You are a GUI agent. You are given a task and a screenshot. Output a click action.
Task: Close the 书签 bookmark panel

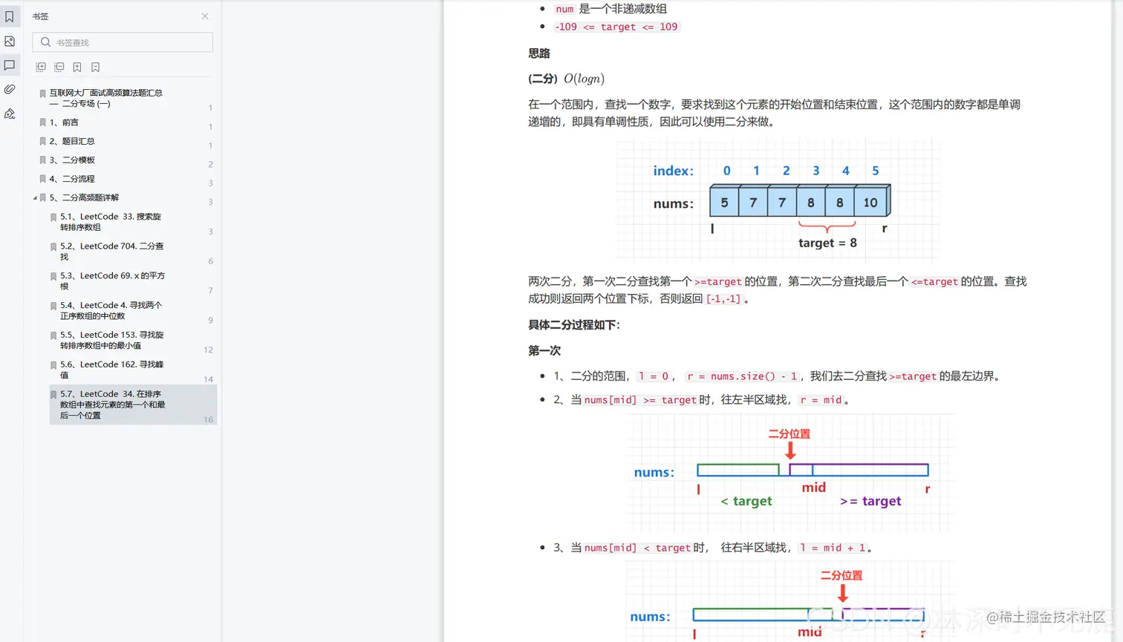(204, 16)
